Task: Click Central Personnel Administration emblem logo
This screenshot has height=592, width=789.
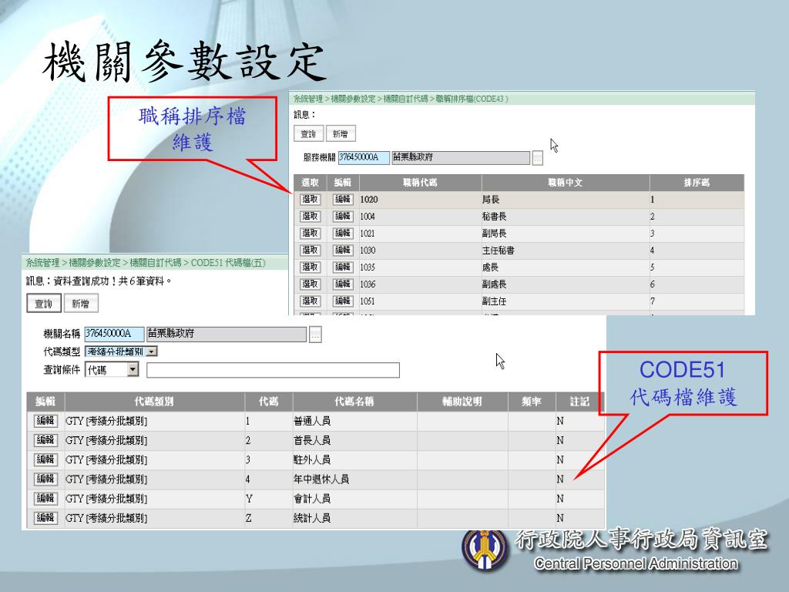Action: pyautogui.click(x=485, y=550)
